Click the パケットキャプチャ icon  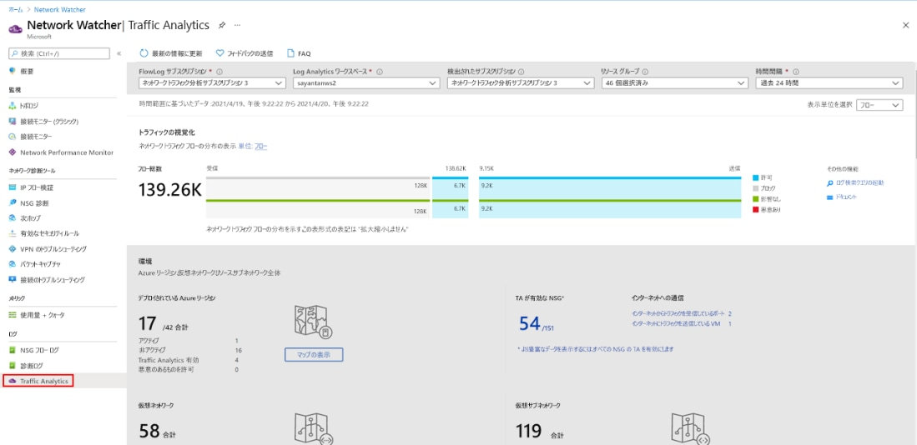coord(13,264)
